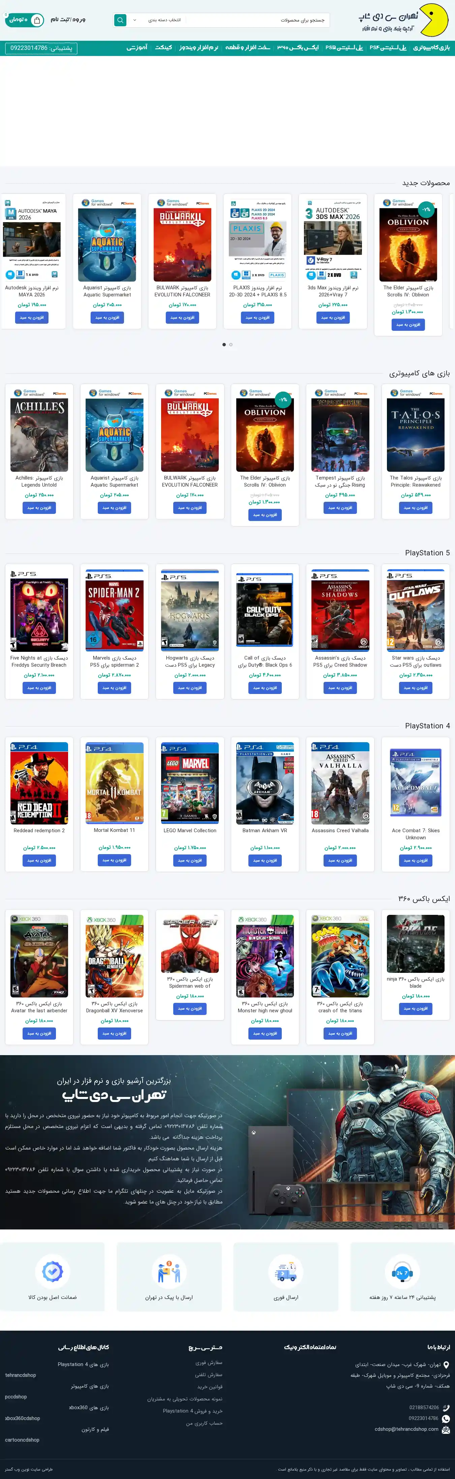Viewport: 455px width, 1479px height.
Task: Click the WhatsApp phone icon in footer
Action: (446, 1418)
